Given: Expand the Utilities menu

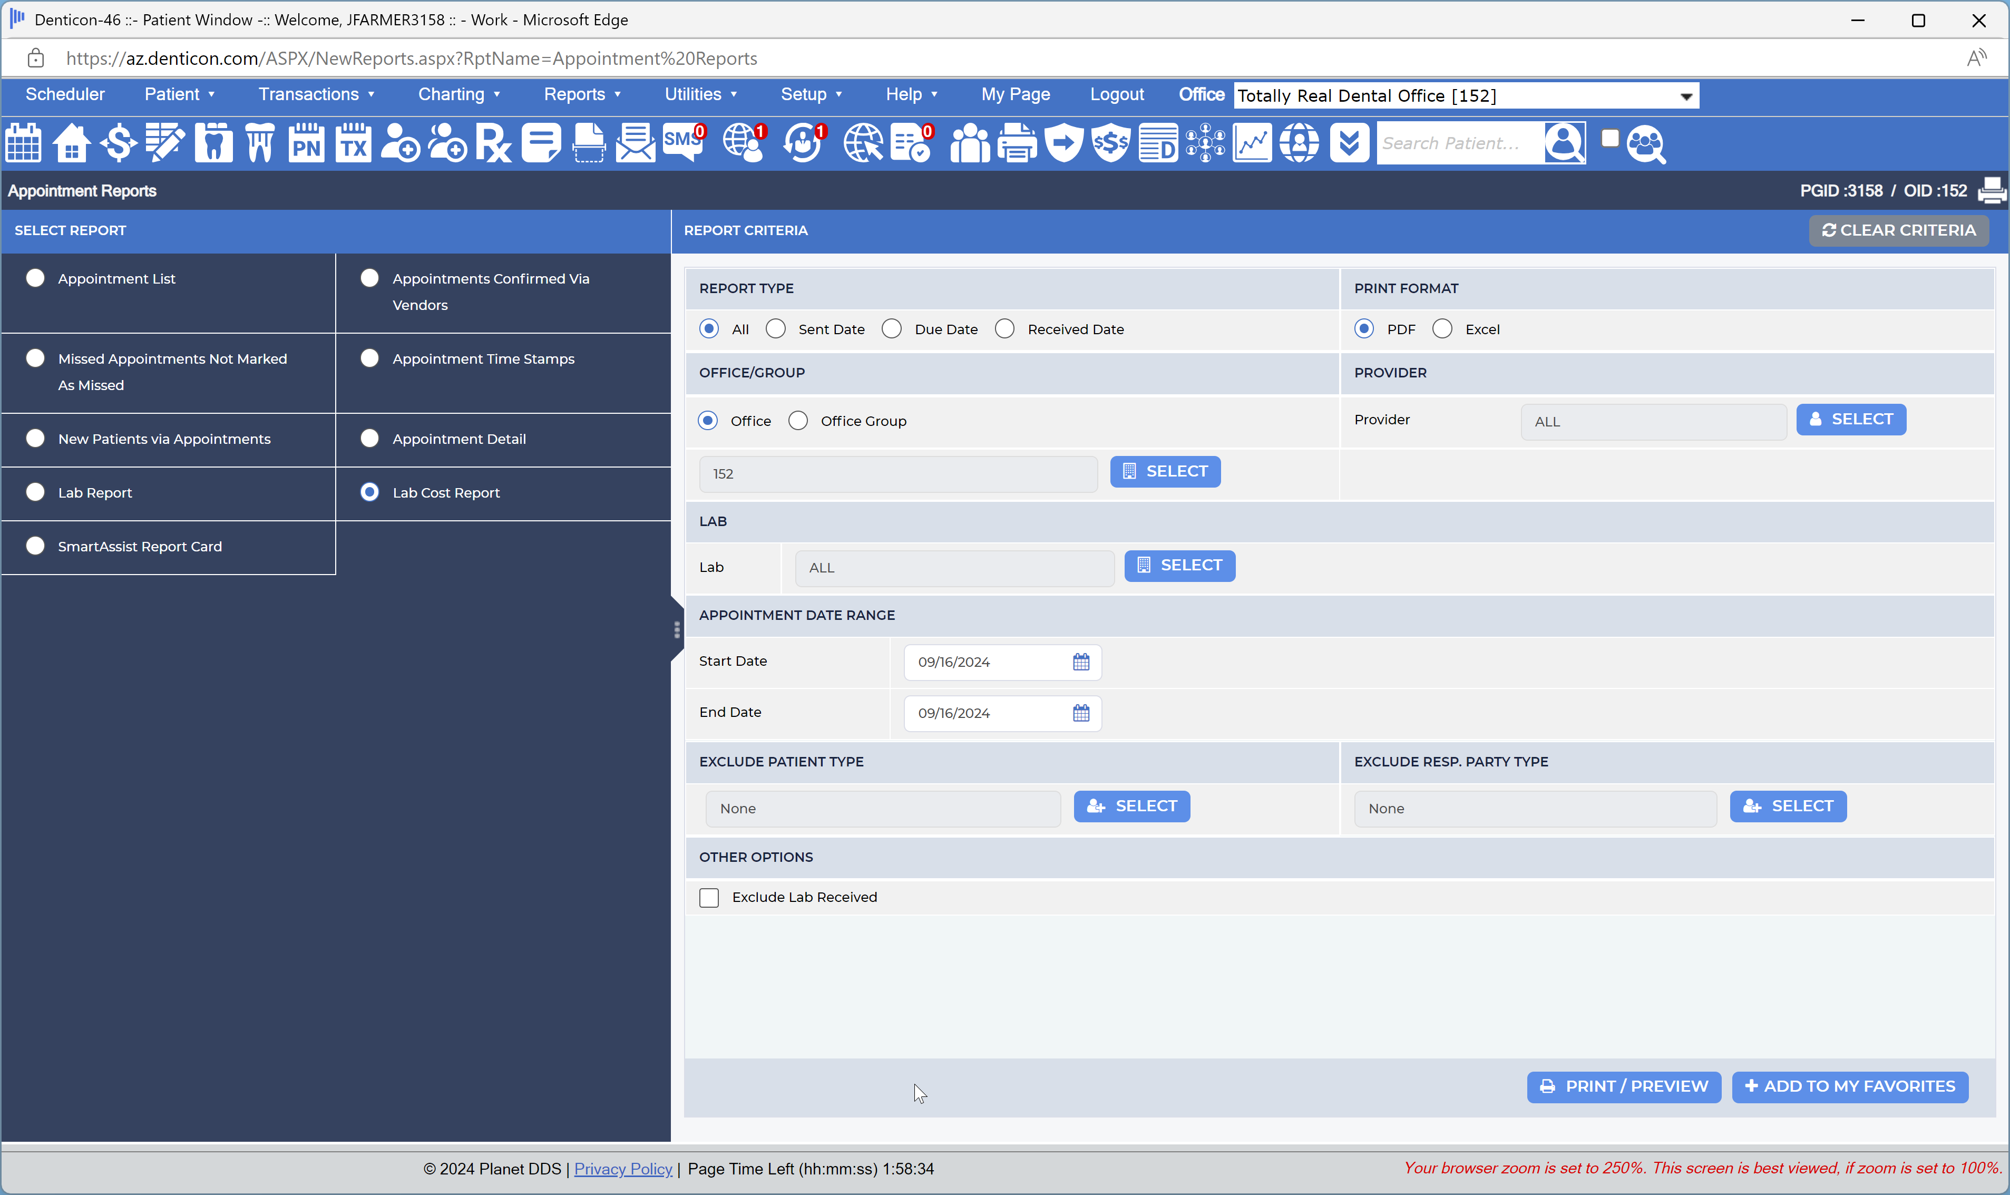Looking at the screenshot, I should point(700,94).
